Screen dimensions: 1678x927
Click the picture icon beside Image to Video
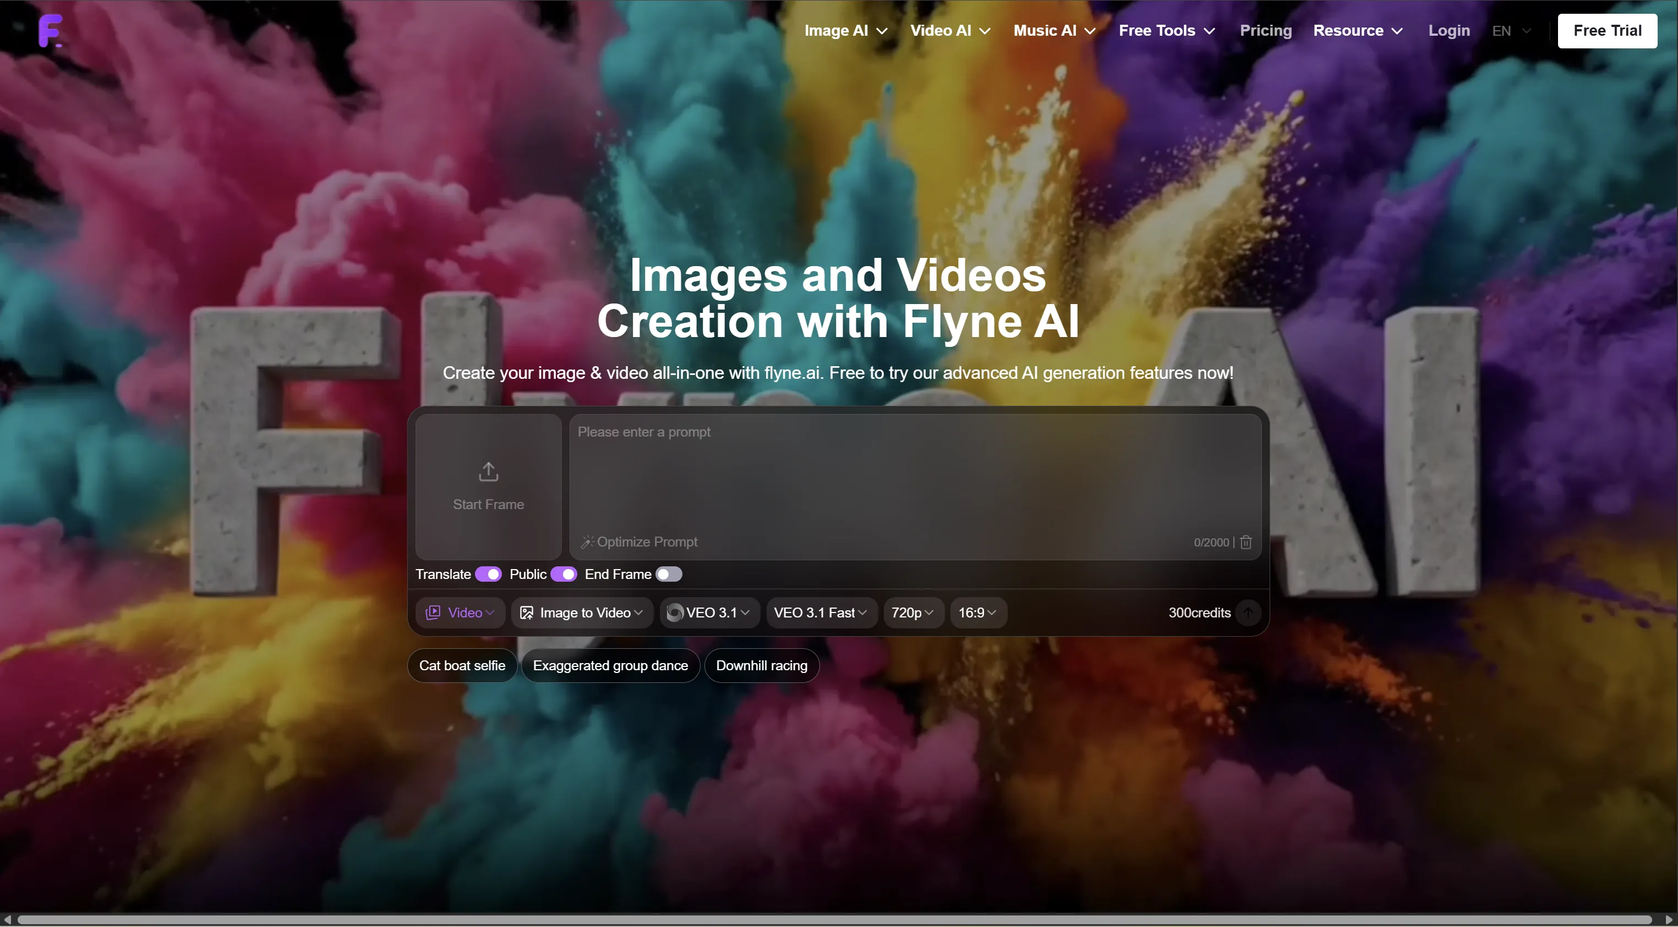click(x=526, y=613)
